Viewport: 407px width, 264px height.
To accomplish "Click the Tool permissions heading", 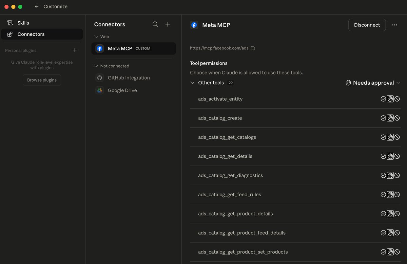I will pyautogui.click(x=209, y=63).
